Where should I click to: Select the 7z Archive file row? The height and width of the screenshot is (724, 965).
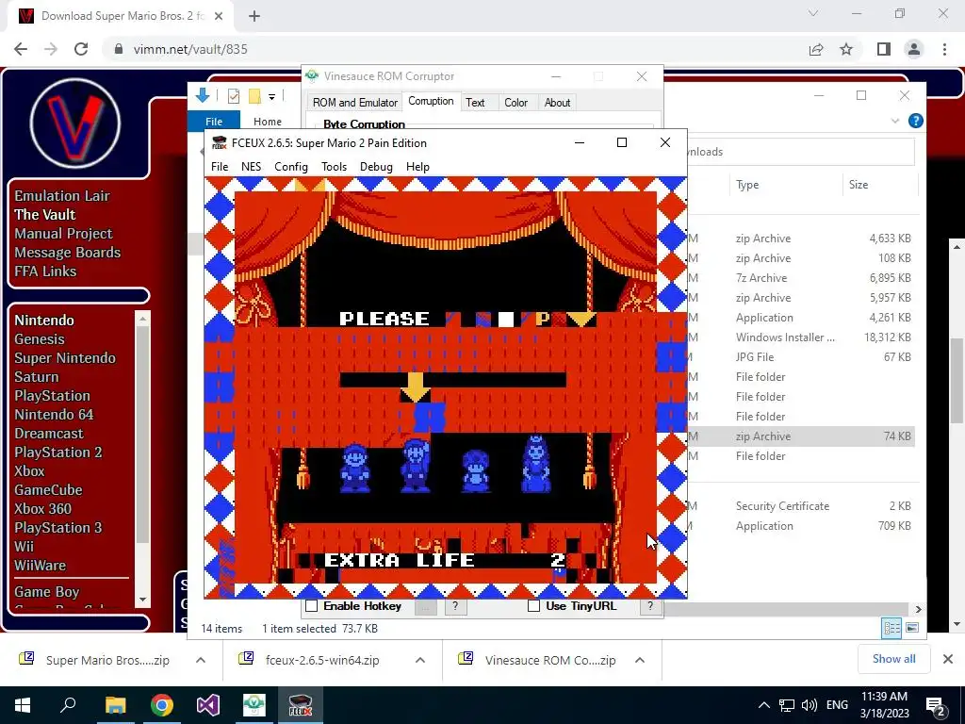pos(800,278)
